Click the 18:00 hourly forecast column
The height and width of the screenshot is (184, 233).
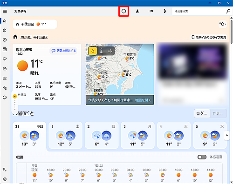[51, 175]
